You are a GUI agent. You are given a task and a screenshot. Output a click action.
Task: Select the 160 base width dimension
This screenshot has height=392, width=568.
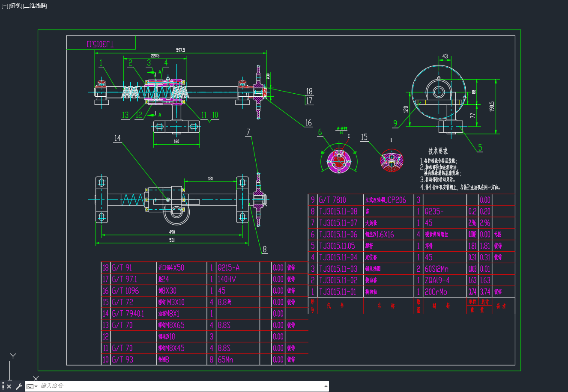(176, 141)
